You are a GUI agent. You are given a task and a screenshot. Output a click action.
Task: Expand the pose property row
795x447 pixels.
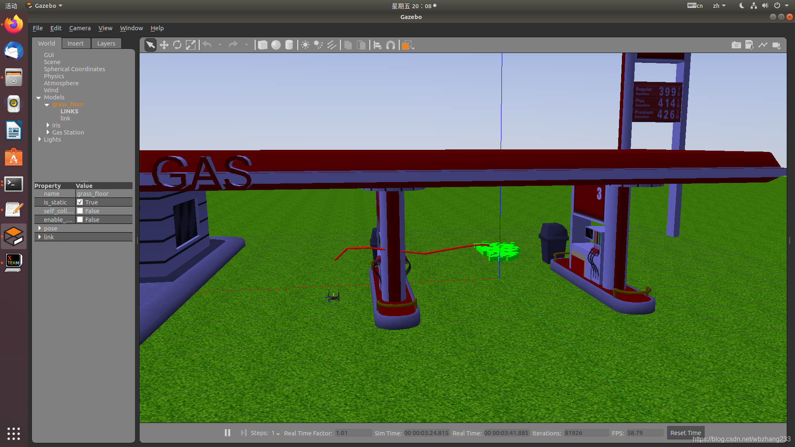click(x=39, y=228)
